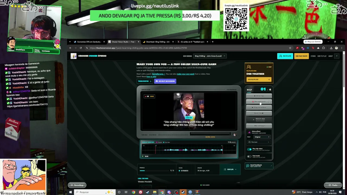Screen dimensions: 347x195
Task: Click the small avatar thumbnail under monitor
Action: pyautogui.click(x=234, y=135)
